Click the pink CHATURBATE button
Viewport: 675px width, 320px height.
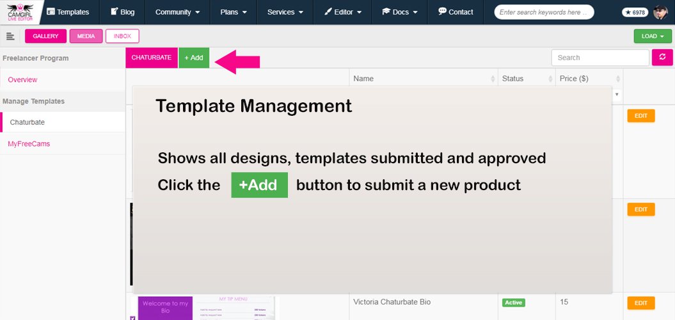(152, 58)
